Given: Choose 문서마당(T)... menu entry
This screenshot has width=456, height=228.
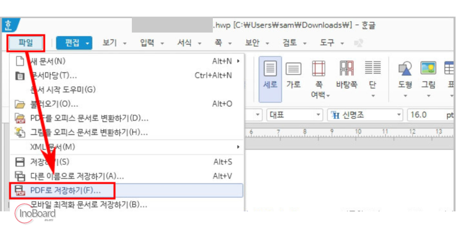Looking at the screenshot, I should pos(127,75).
